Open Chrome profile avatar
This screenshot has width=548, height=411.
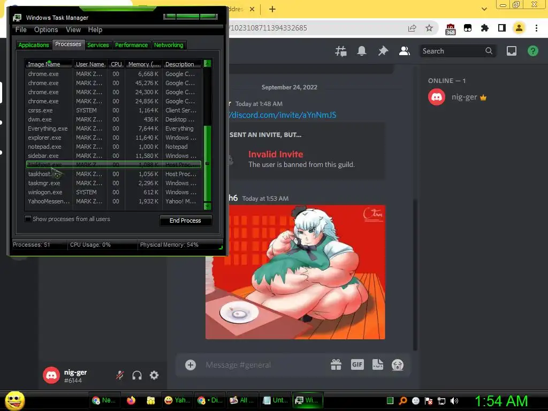coord(519,28)
